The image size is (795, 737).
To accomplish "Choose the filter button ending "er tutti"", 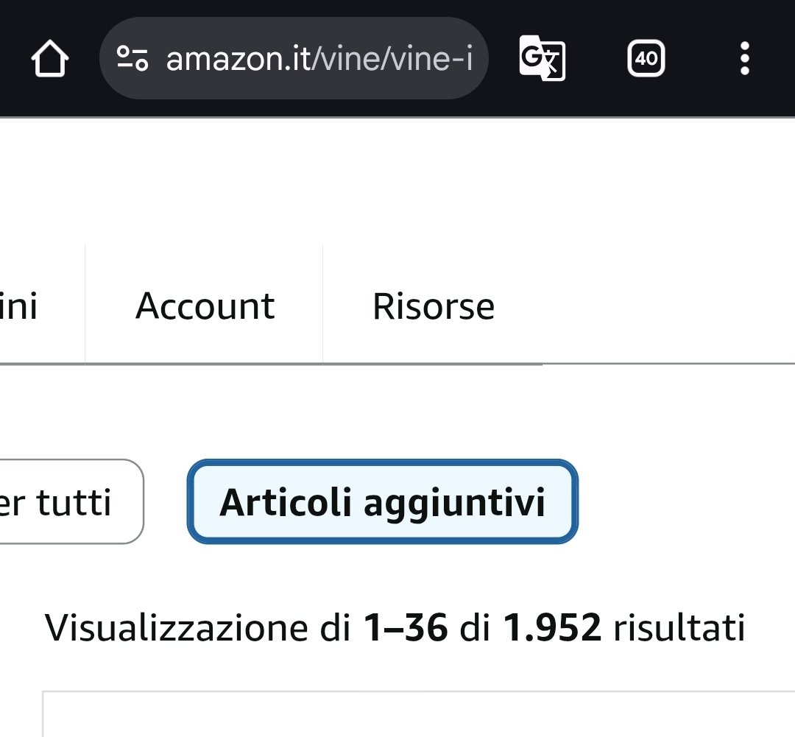I will pyautogui.click(x=59, y=502).
